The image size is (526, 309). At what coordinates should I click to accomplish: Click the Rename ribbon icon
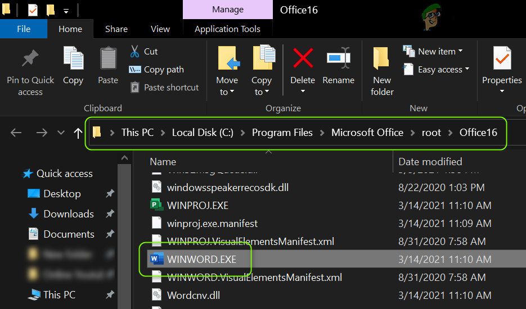pos(338,59)
